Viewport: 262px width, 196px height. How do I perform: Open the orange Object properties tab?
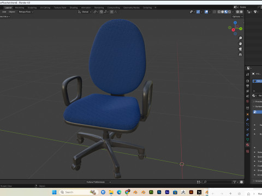[248, 114]
